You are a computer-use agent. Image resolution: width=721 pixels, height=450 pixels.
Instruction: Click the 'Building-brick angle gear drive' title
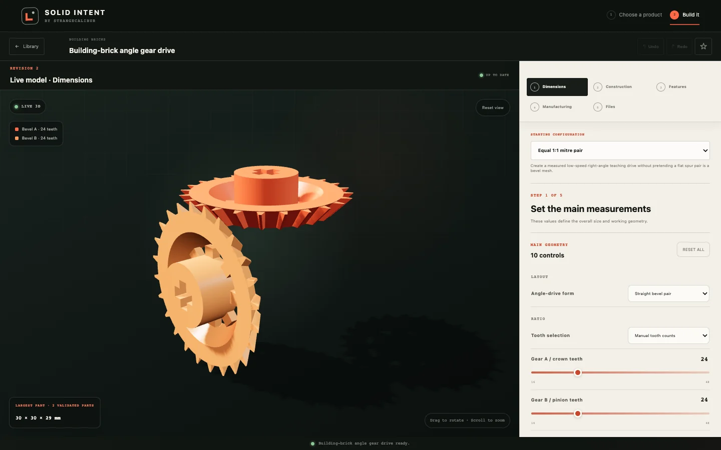(122, 50)
